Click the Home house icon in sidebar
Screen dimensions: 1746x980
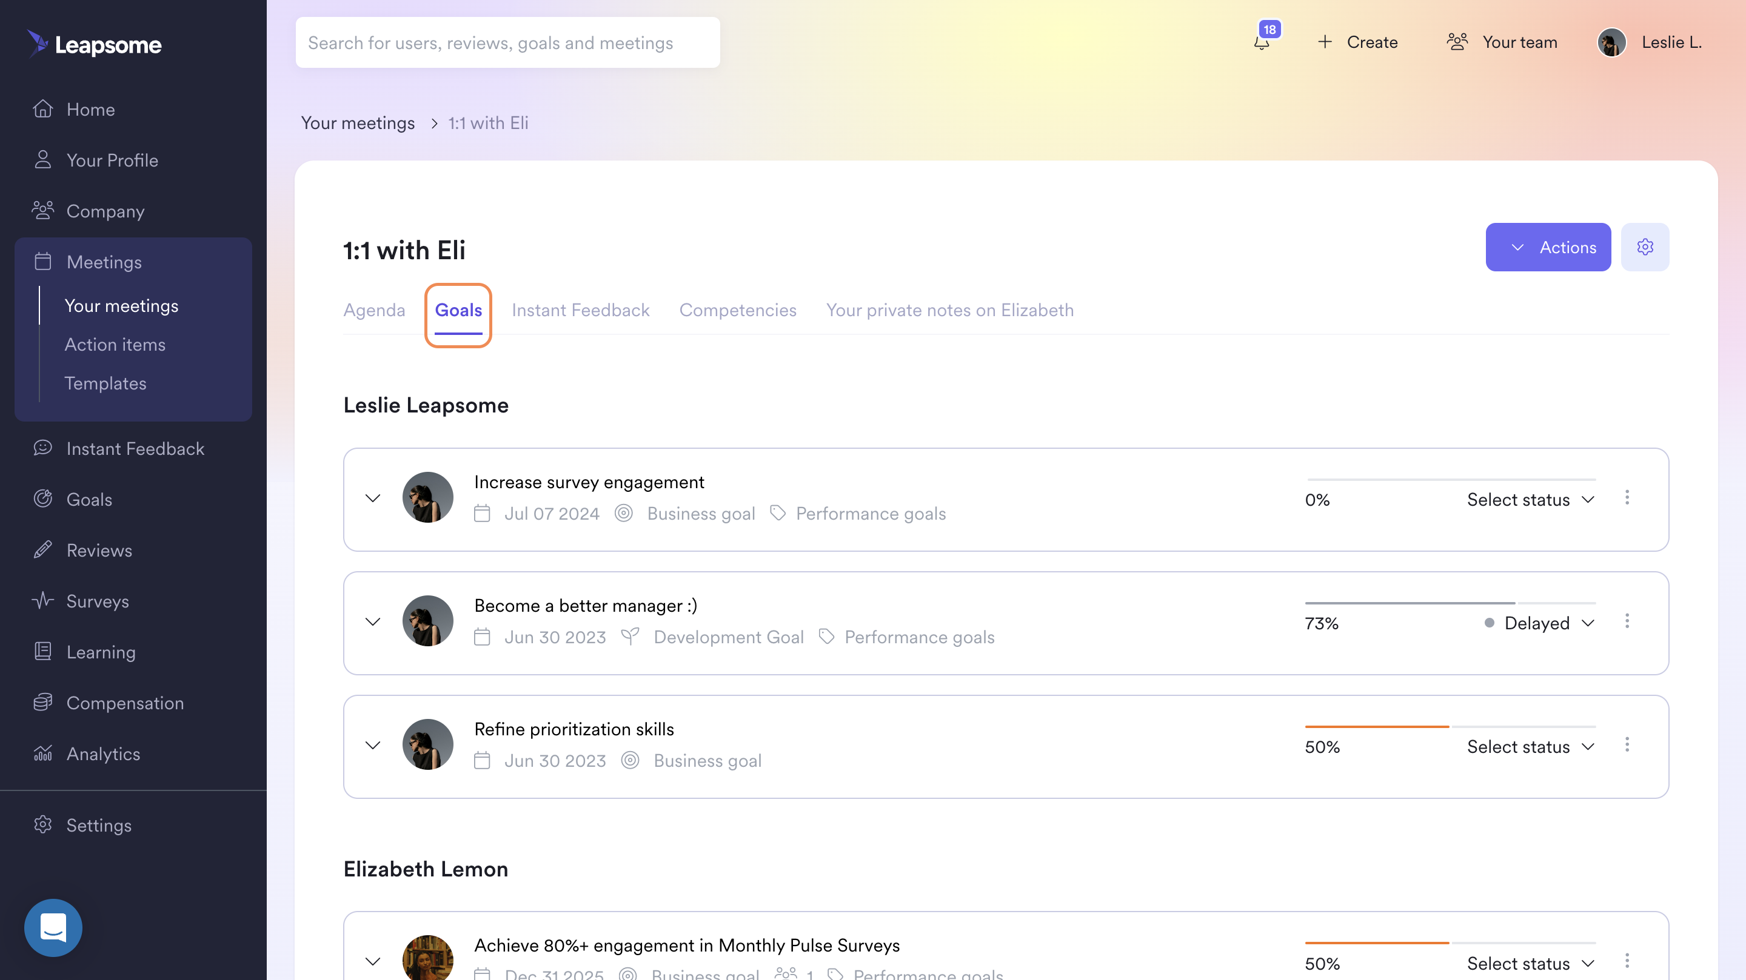[42, 109]
